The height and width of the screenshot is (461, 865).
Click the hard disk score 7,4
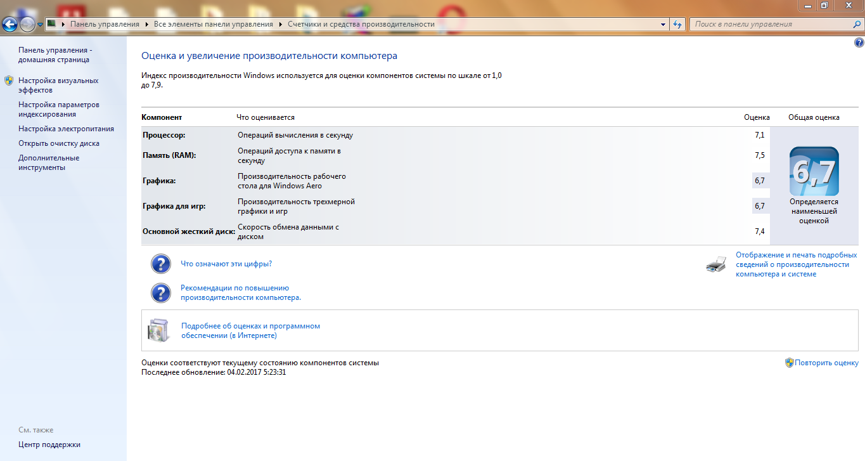tap(759, 231)
